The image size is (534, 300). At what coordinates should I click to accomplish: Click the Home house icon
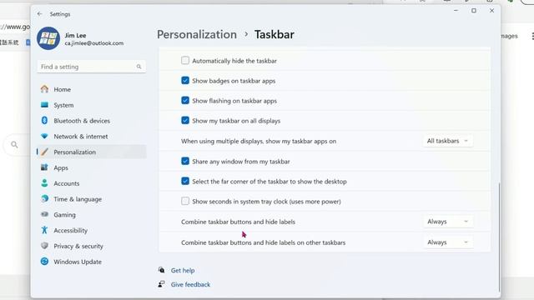pos(44,89)
